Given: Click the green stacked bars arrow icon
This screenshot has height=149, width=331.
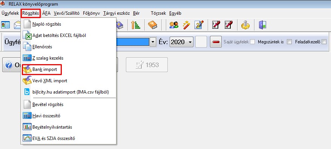Looking at the screenshot, I should point(135,25).
